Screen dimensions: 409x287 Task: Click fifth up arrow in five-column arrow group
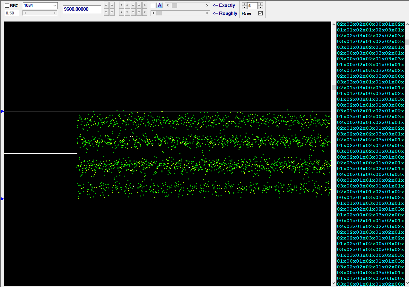click(x=145, y=5)
